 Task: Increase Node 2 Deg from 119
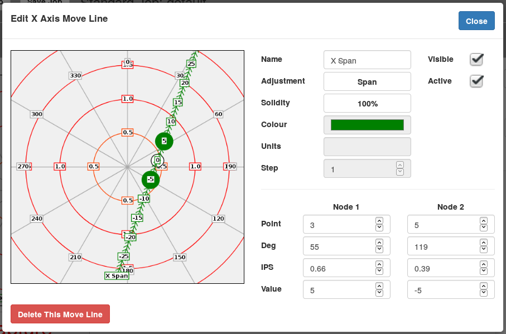coord(484,243)
